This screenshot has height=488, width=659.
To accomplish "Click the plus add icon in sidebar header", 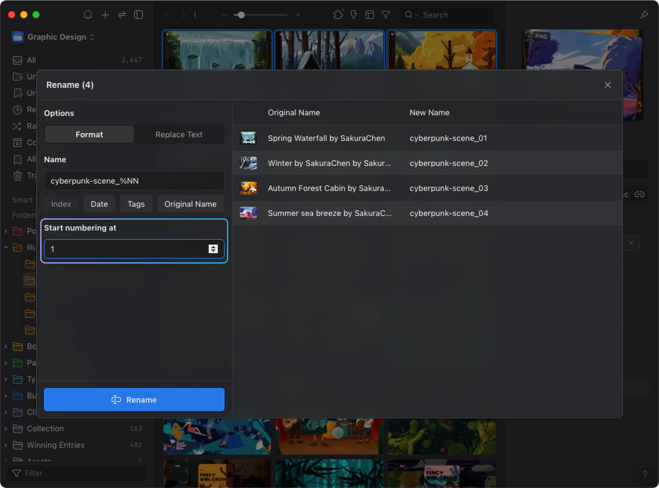I will click(x=105, y=15).
